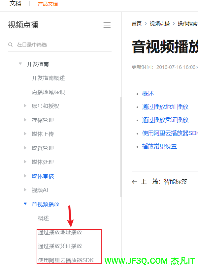
Task: Select 使用阿里云播放器SDK in sidebar
Action: pyautogui.click(x=66, y=260)
